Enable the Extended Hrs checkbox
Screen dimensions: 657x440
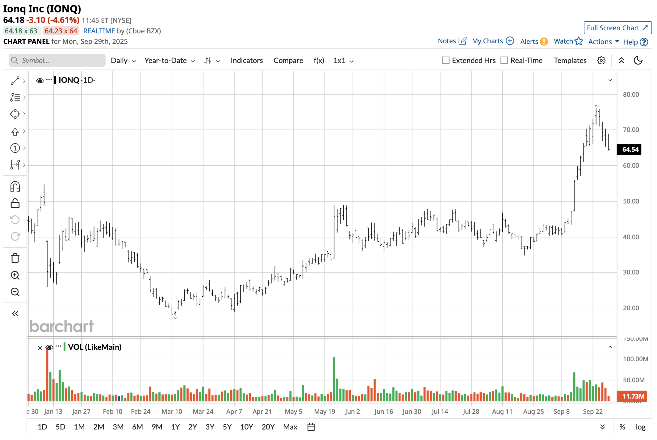point(446,61)
